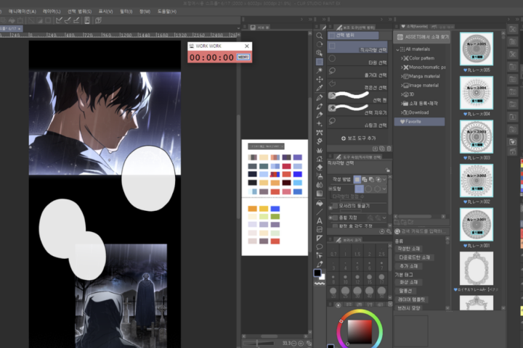Click ASSETS에서 소재 찾기 button
The width and height of the screenshot is (523, 348).
422,37
